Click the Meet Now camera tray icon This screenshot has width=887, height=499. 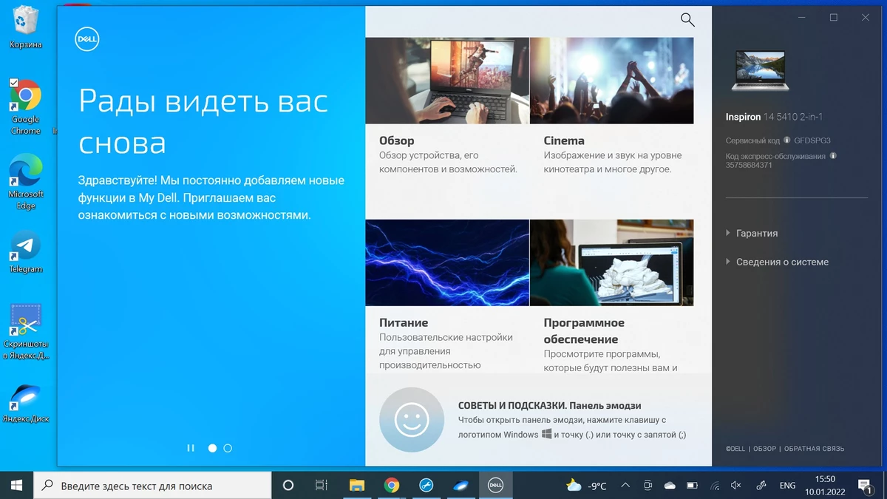point(648,486)
